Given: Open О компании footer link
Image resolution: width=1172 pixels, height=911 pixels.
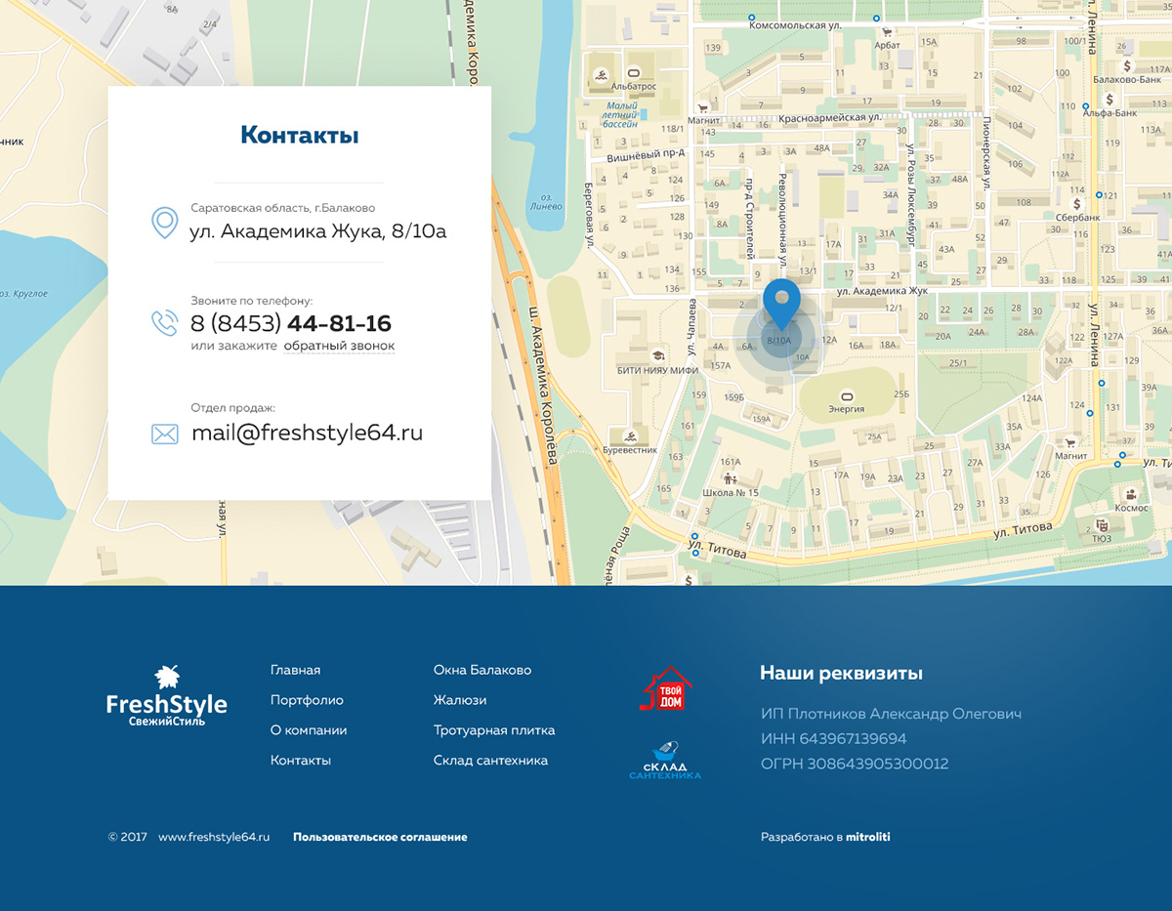Looking at the screenshot, I should coord(309,730).
